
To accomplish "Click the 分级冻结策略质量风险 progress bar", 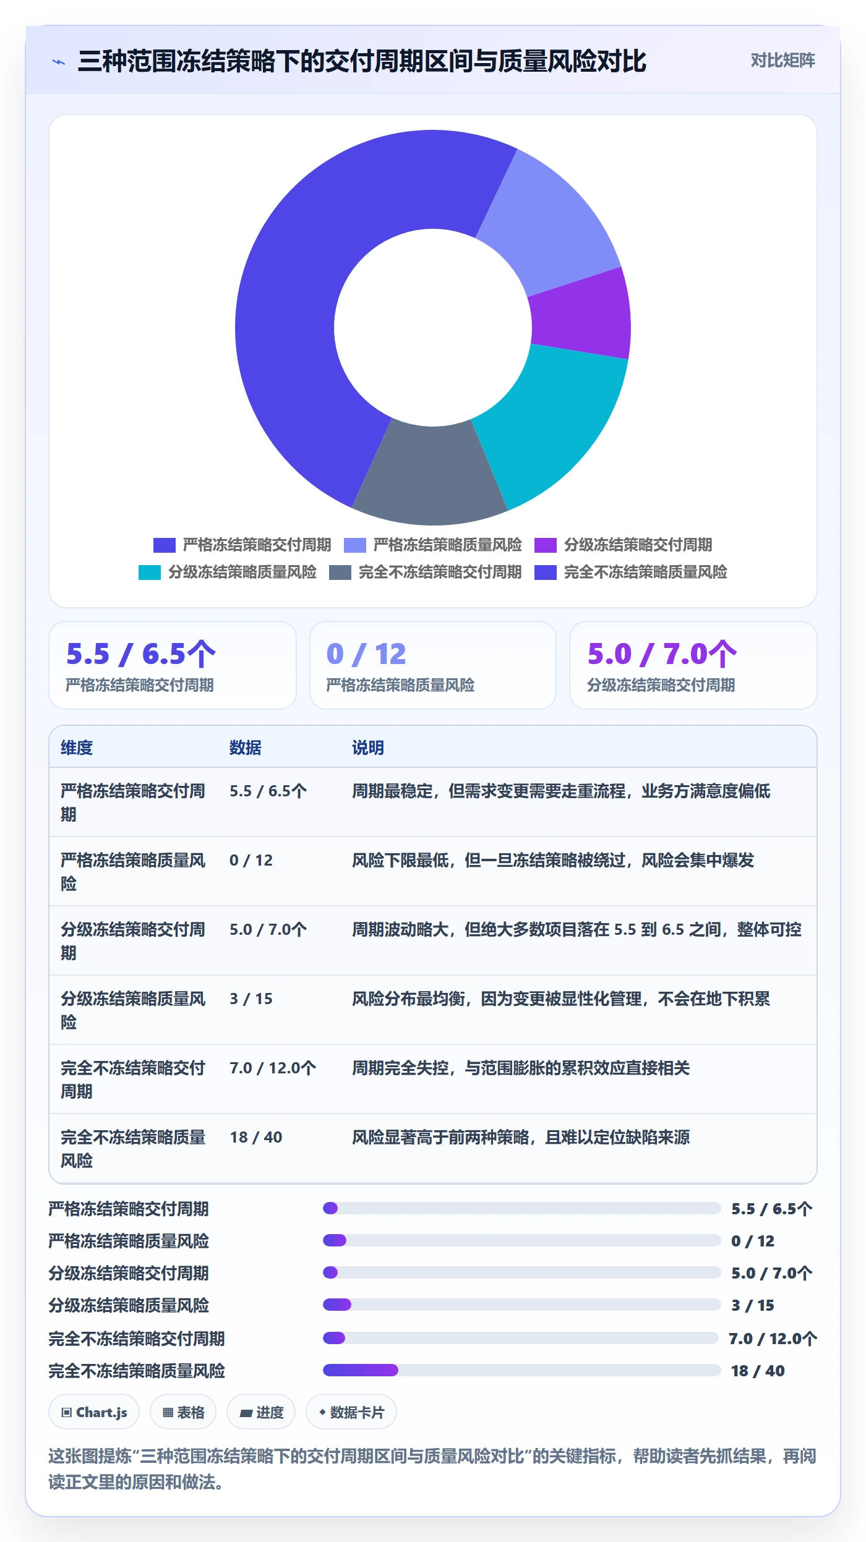I will pyautogui.click(x=522, y=1305).
